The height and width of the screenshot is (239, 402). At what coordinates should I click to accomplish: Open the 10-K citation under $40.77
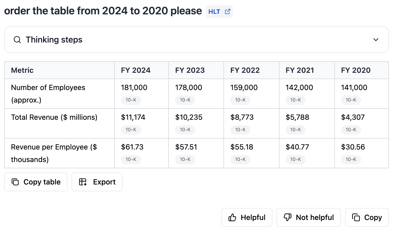[x=296, y=159]
